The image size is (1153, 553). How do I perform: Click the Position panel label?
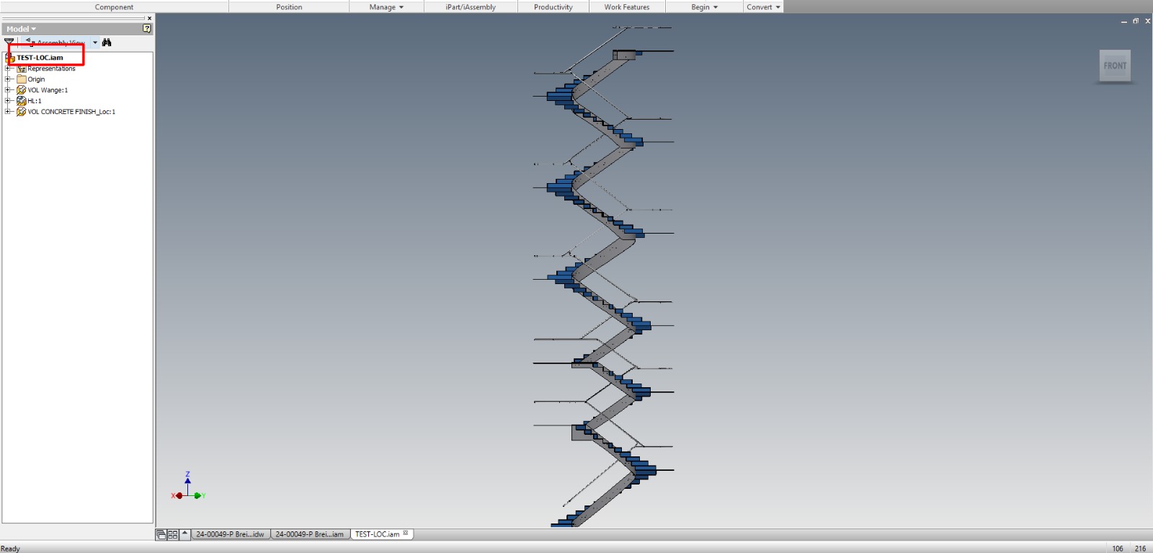pyautogui.click(x=289, y=7)
